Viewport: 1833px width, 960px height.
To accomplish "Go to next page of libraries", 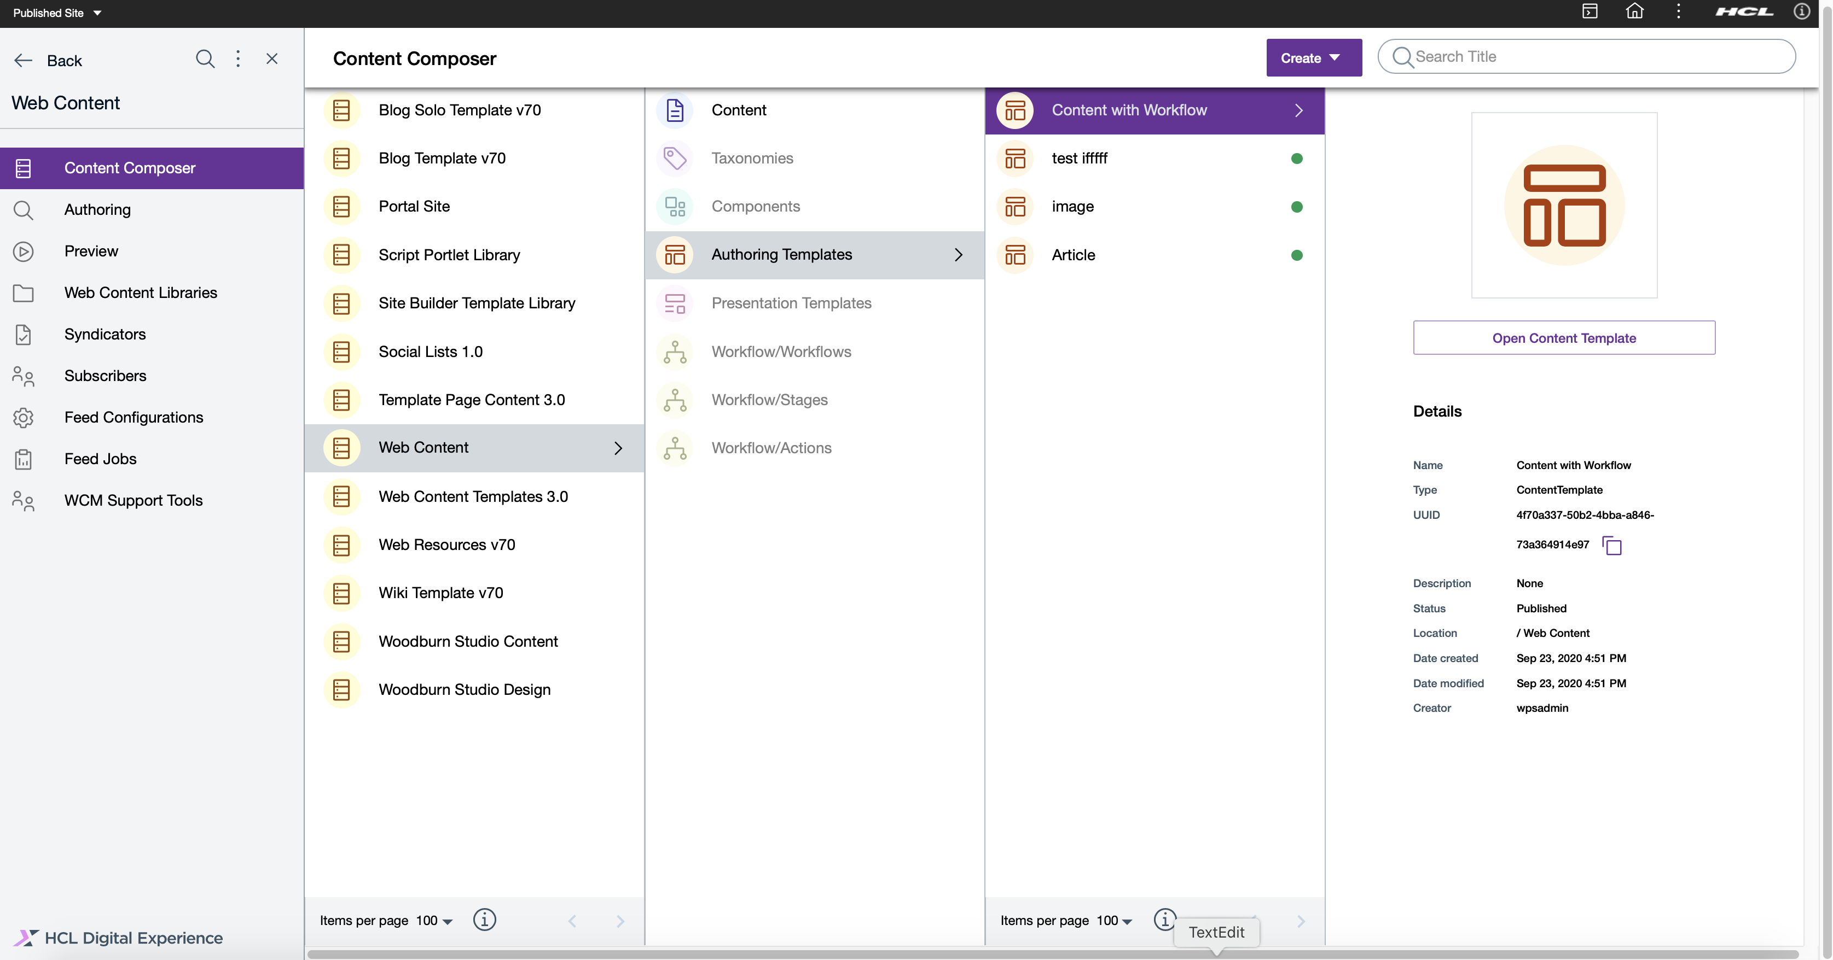I will pyautogui.click(x=620, y=922).
